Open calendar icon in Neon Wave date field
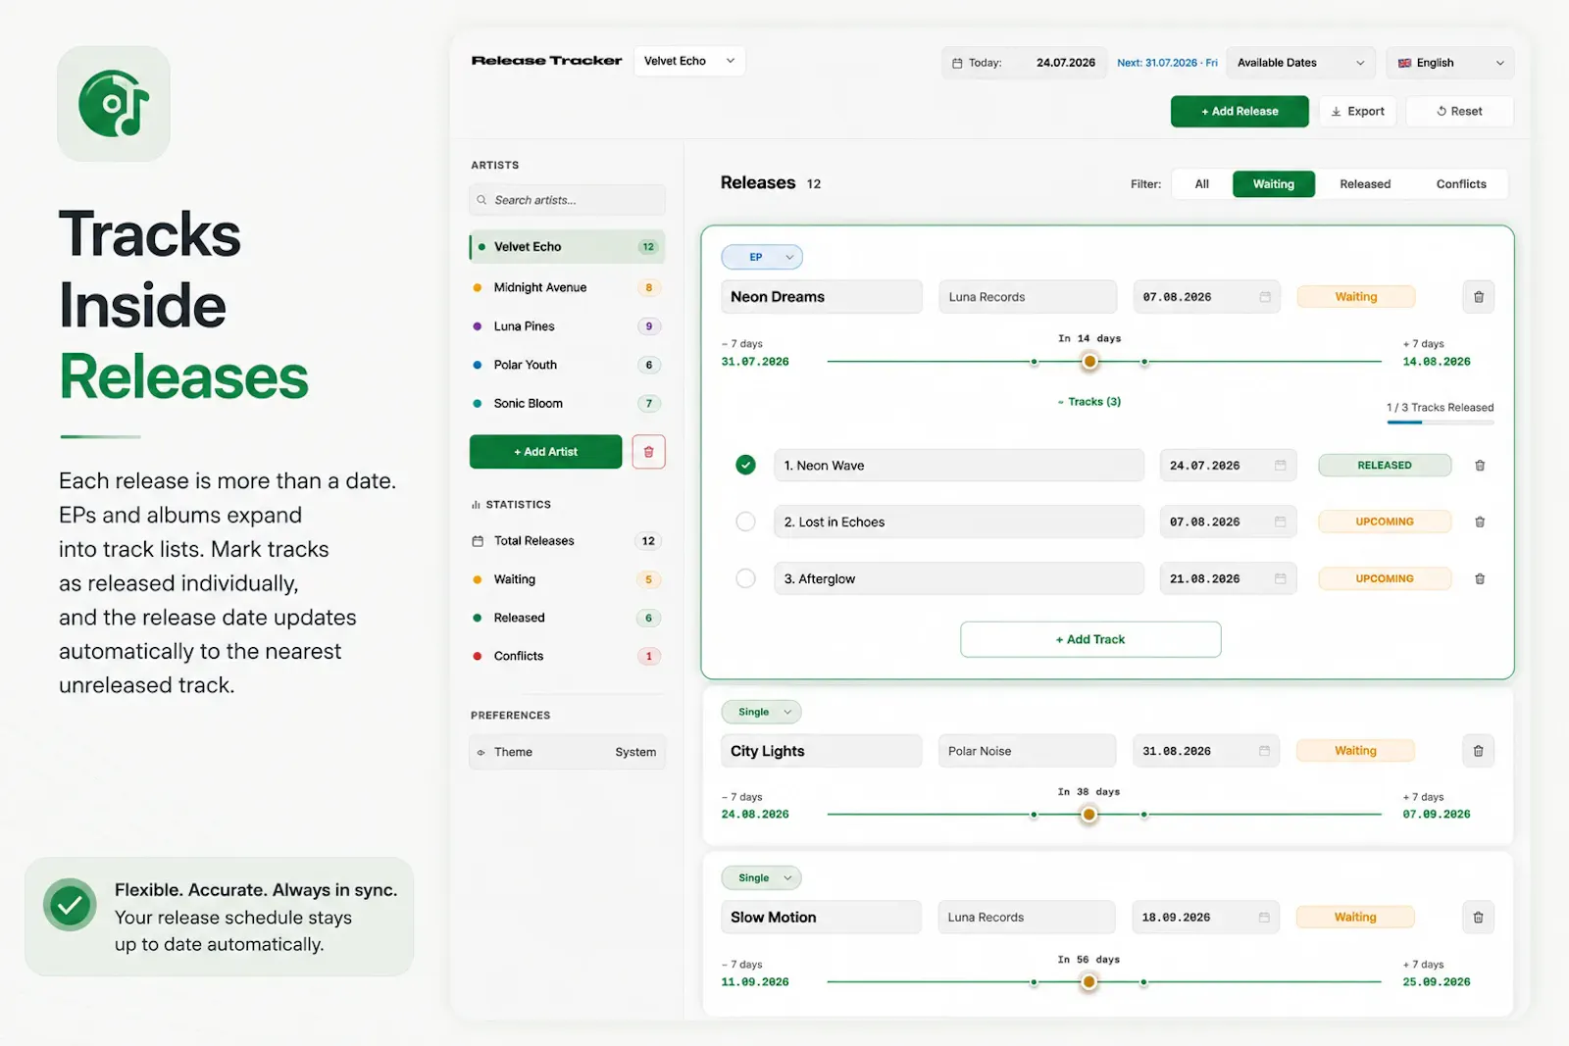 click(x=1280, y=466)
